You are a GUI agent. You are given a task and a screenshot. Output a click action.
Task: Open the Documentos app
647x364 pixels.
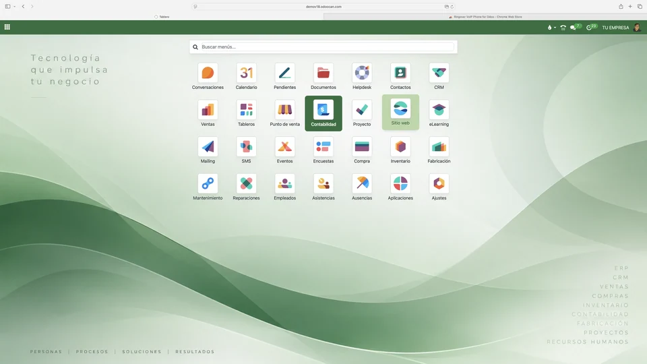(323, 77)
